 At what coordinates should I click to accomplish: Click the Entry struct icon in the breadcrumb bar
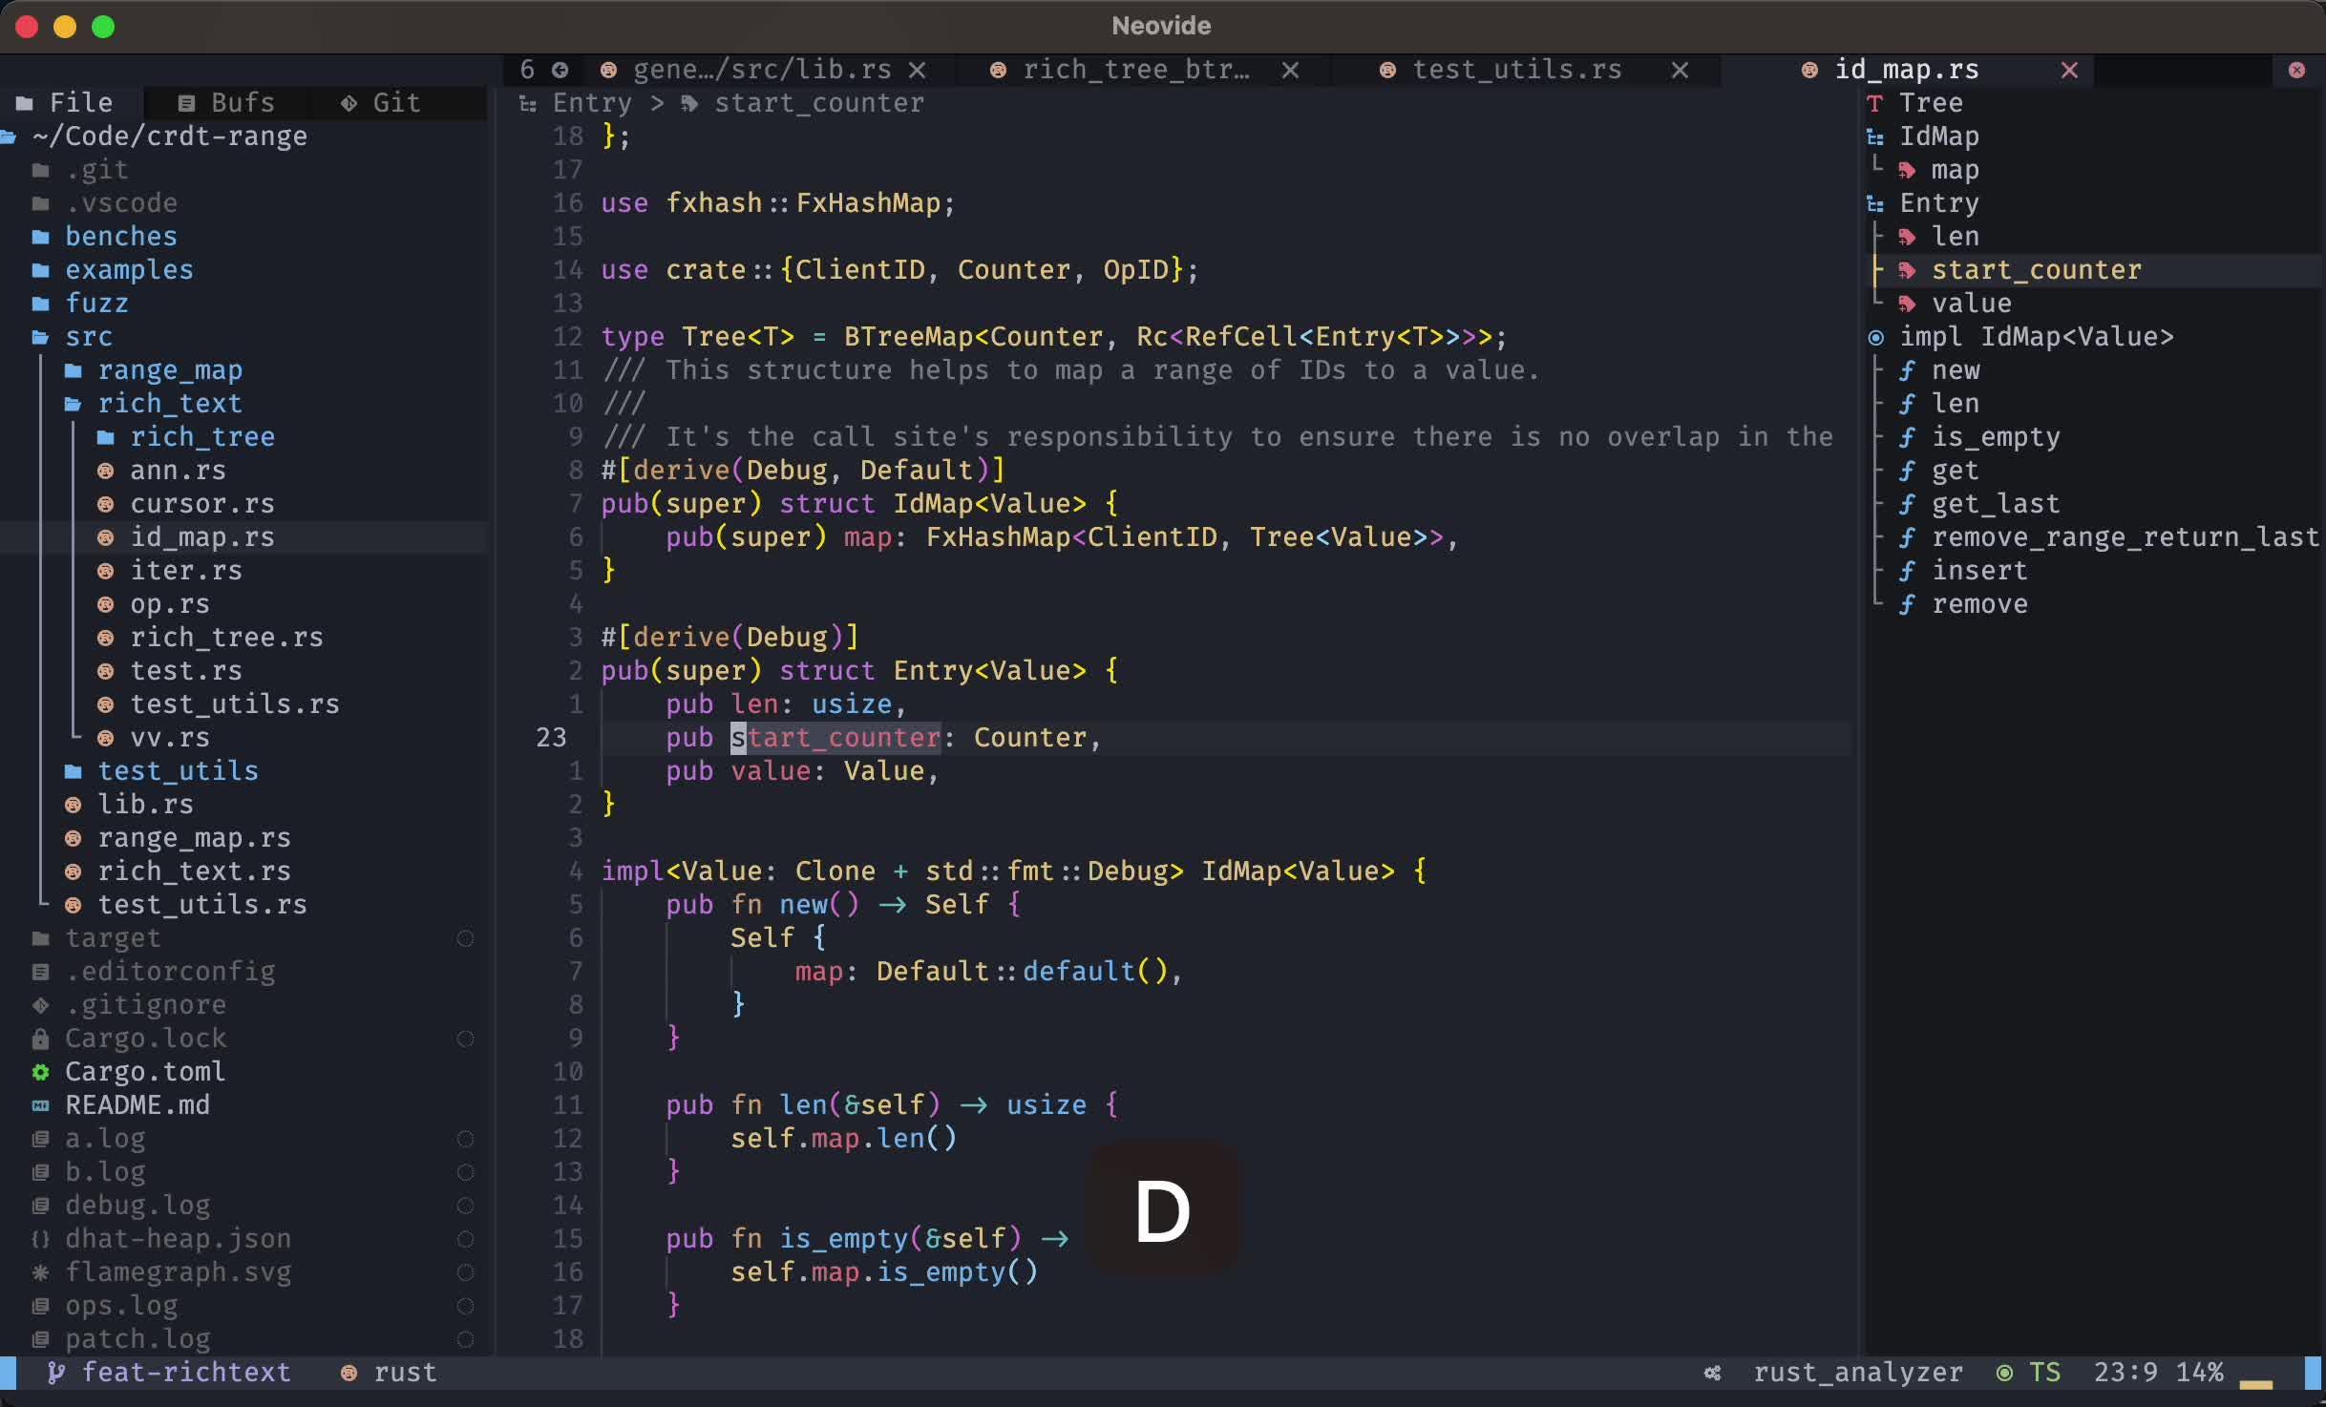[x=528, y=103]
